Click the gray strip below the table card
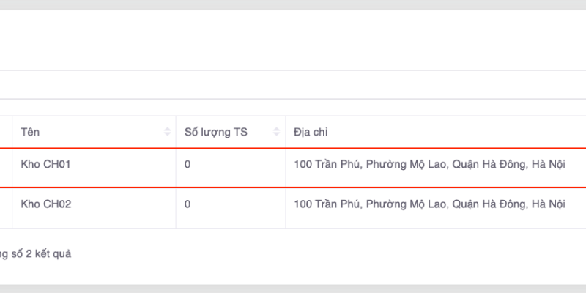 pos(293,289)
